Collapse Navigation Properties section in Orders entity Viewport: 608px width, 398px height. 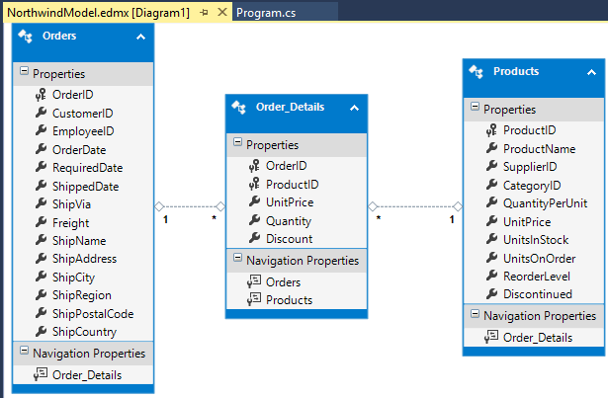(24, 351)
